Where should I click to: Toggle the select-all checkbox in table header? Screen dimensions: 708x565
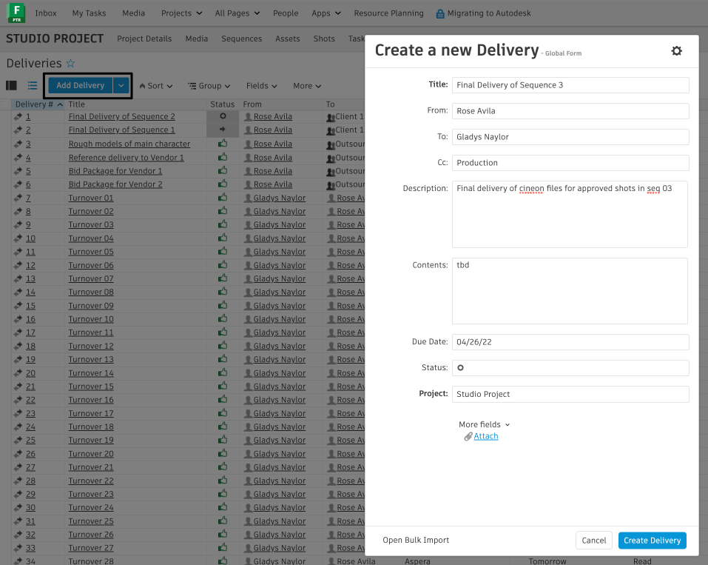5,104
